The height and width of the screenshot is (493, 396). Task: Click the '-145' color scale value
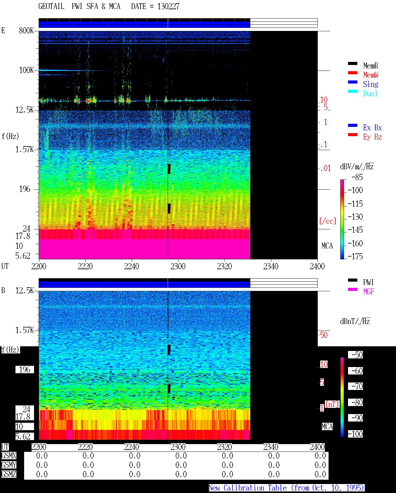(355, 230)
